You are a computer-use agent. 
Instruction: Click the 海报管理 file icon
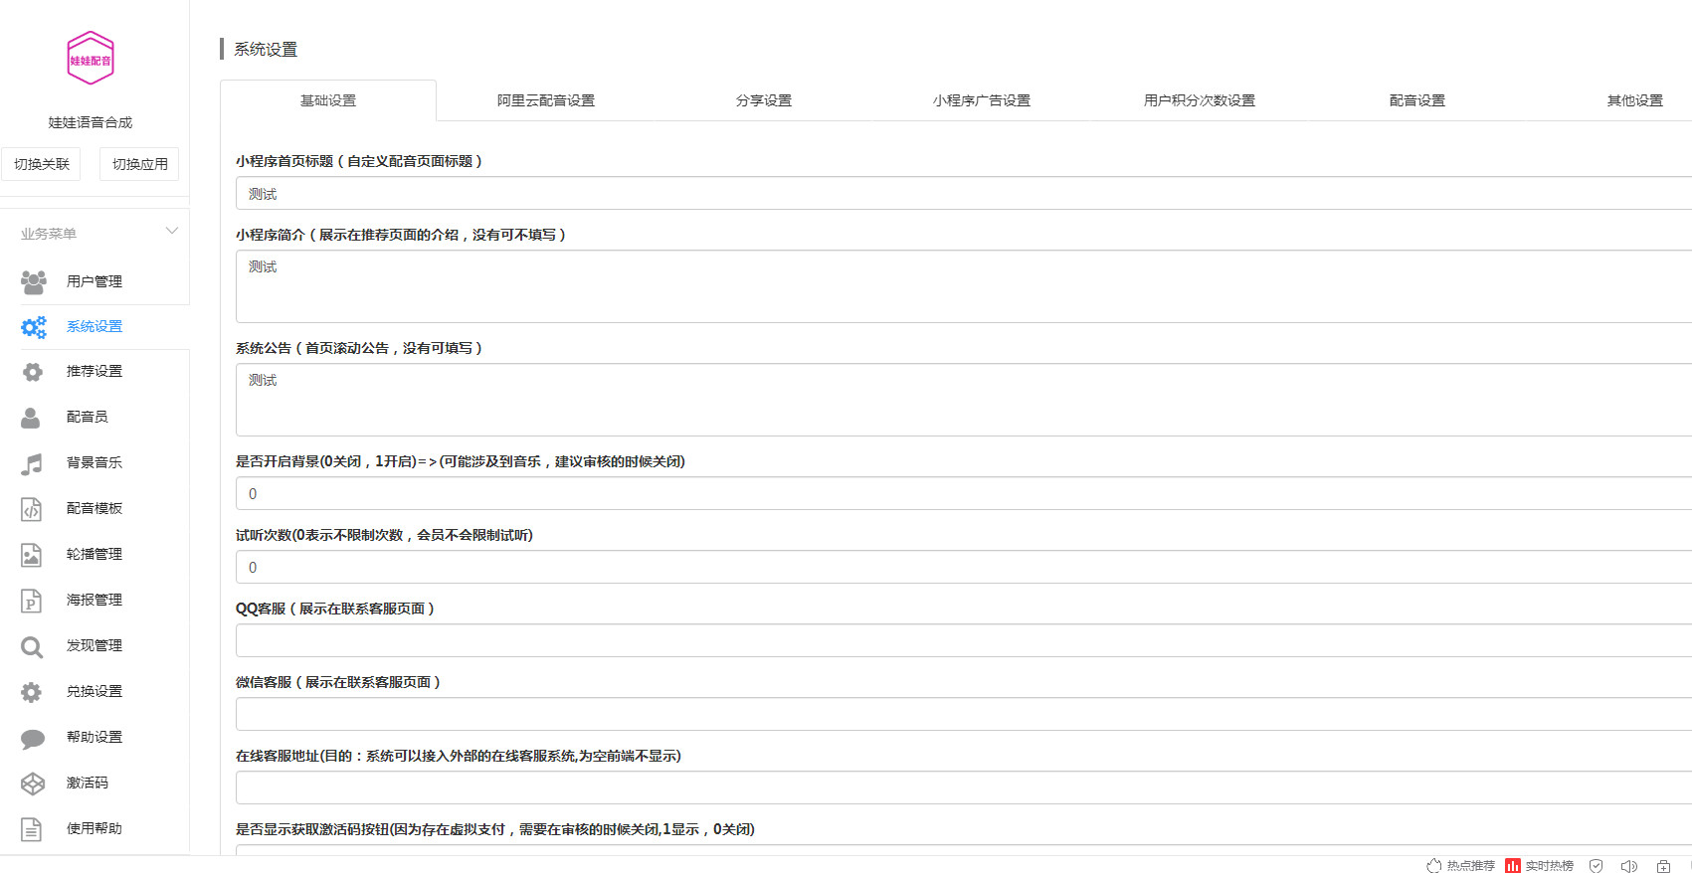[32, 601]
